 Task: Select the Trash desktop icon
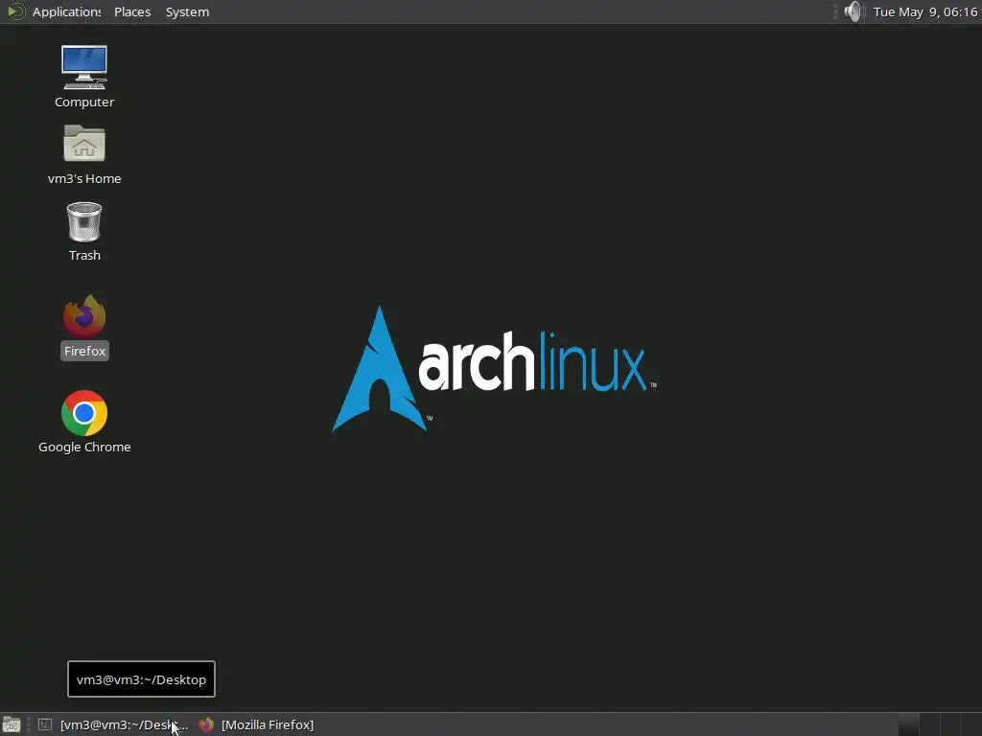(x=84, y=231)
